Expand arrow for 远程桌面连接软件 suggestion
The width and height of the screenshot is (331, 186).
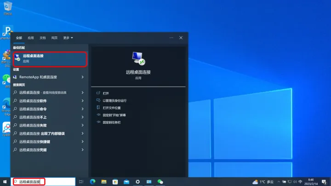[83, 101]
